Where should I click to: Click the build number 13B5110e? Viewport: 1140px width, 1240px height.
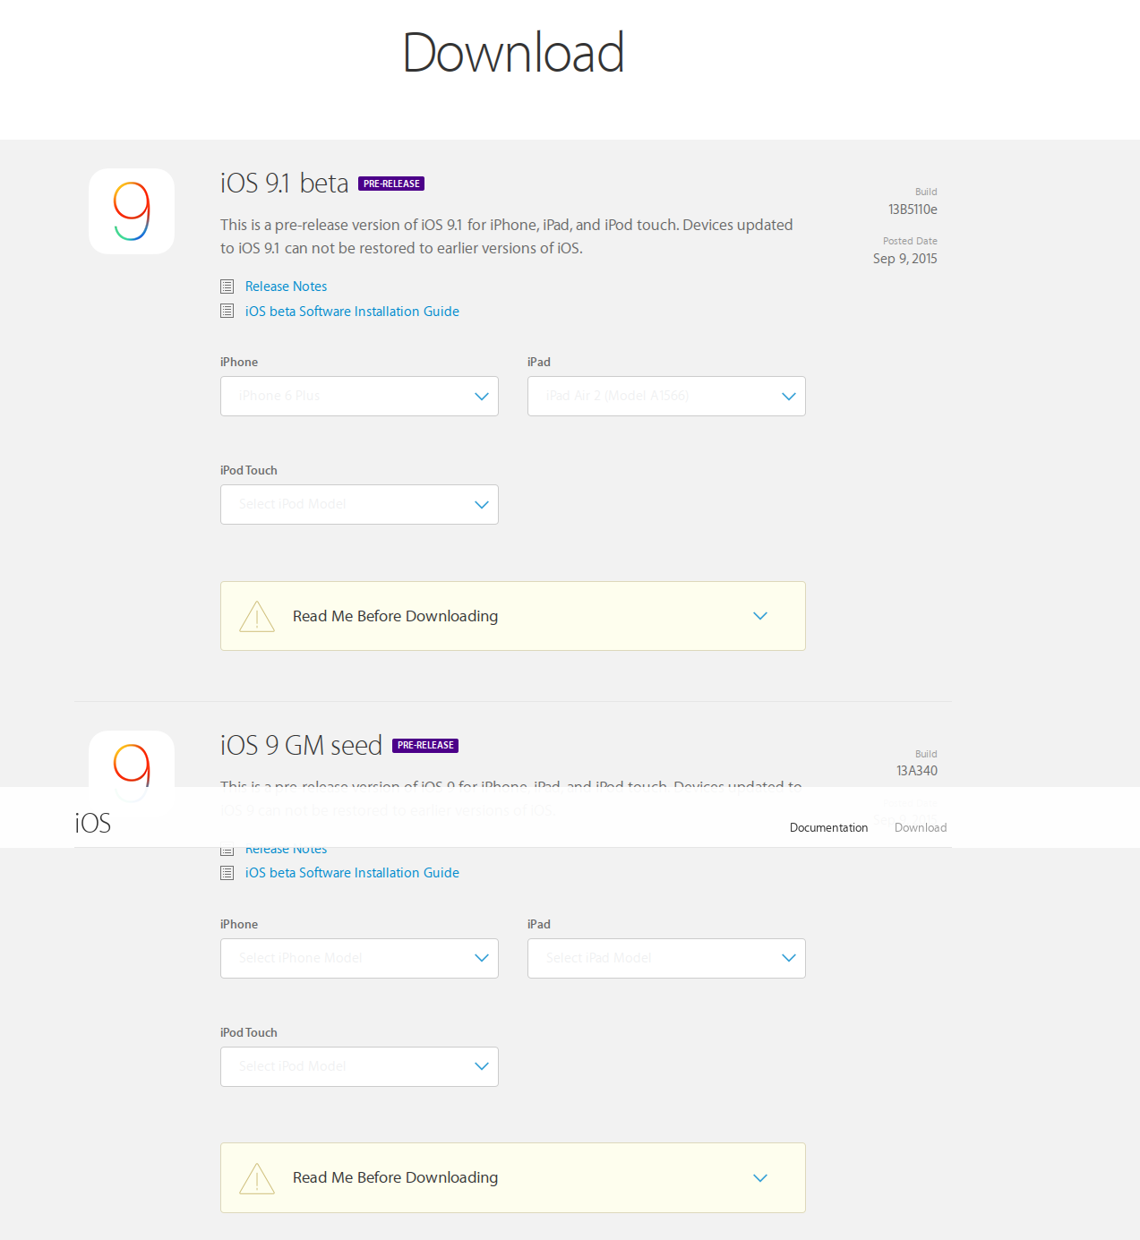tap(913, 210)
